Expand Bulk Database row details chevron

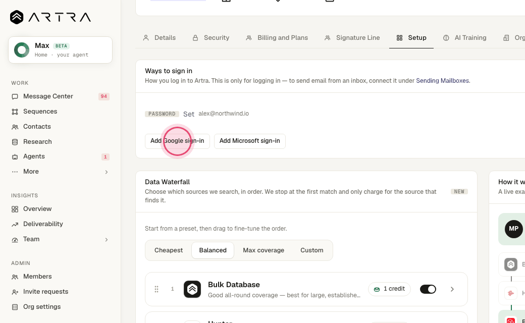pos(452,289)
